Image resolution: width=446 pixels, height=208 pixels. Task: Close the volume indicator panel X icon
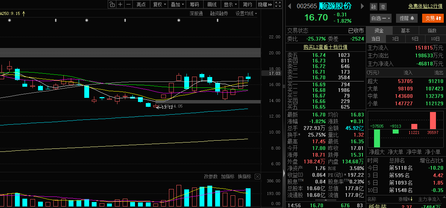tap(257, 176)
